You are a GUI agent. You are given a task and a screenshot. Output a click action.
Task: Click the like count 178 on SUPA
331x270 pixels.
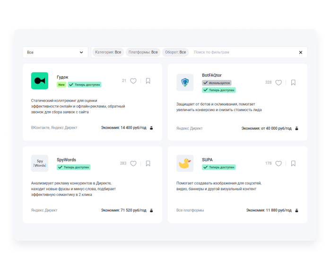[268, 163]
